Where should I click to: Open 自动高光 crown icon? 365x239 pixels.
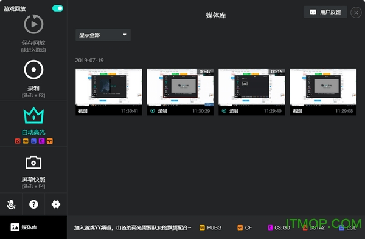tap(33, 115)
